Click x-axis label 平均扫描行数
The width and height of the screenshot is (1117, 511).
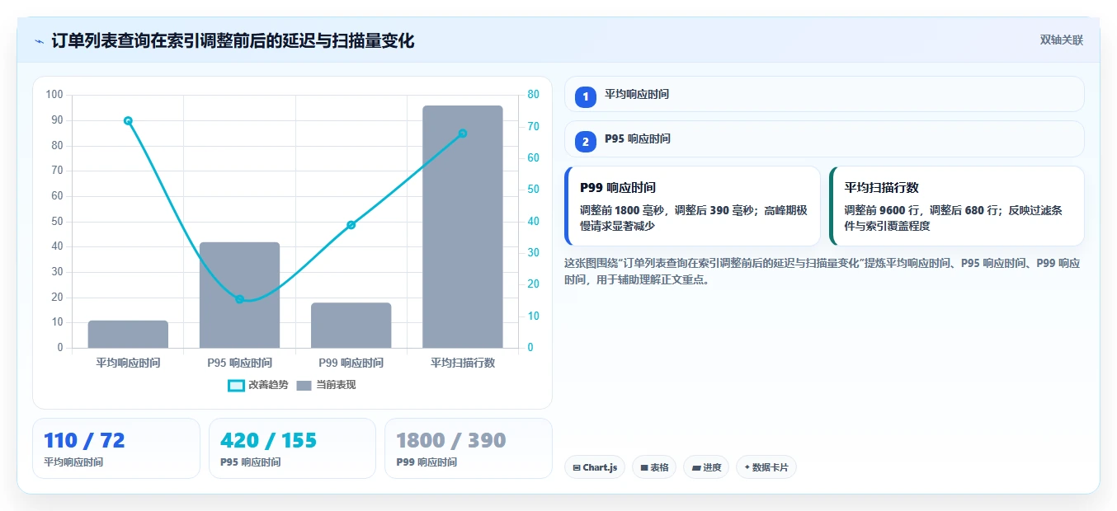[x=463, y=363]
